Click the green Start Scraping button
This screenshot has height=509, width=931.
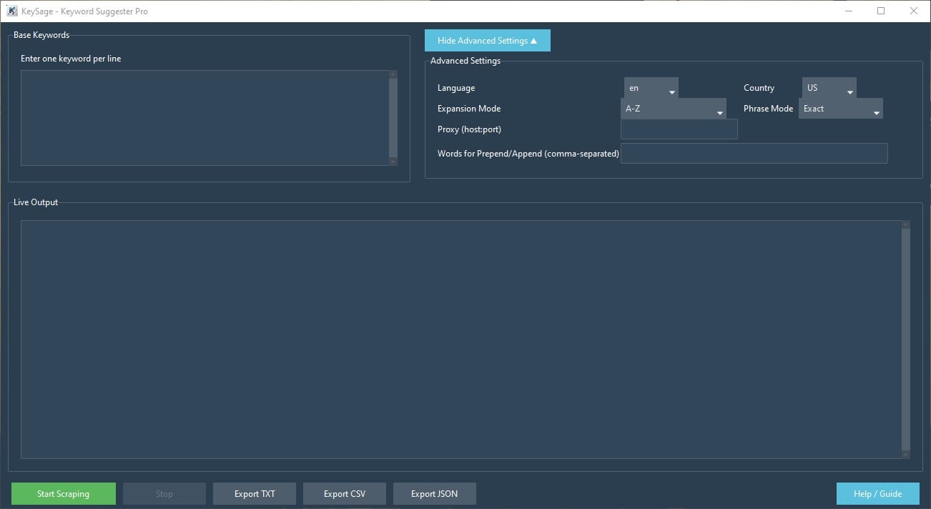[63, 493]
